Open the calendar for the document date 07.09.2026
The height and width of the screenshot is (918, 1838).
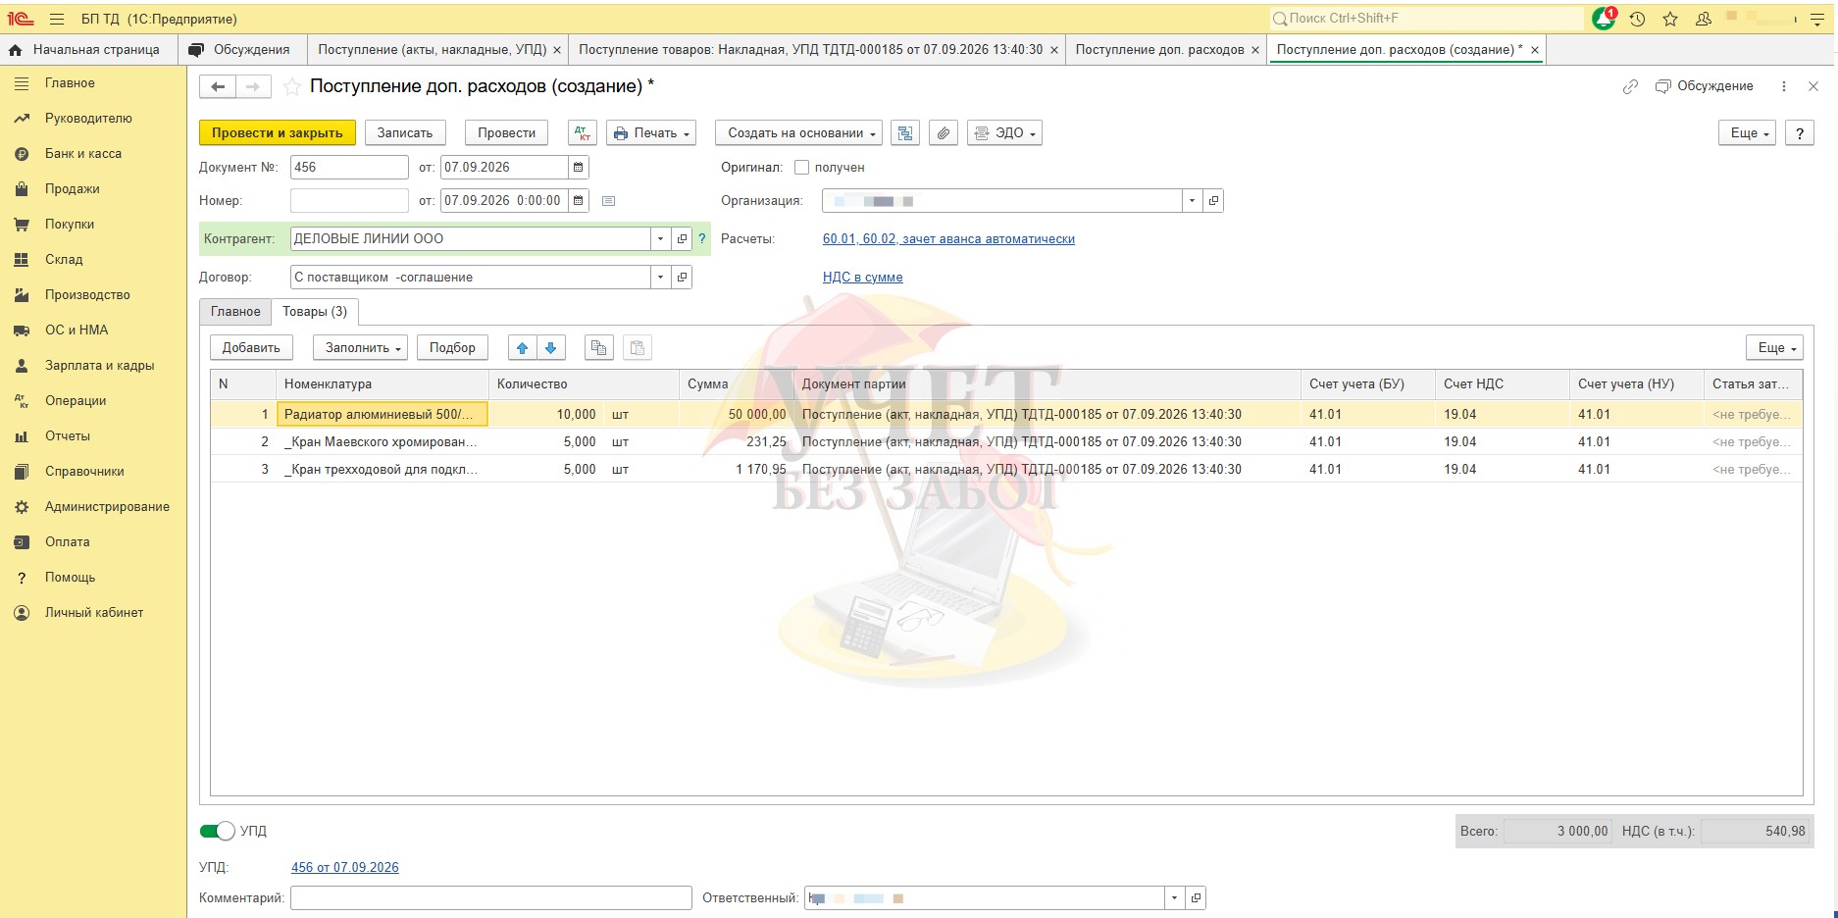579,168
